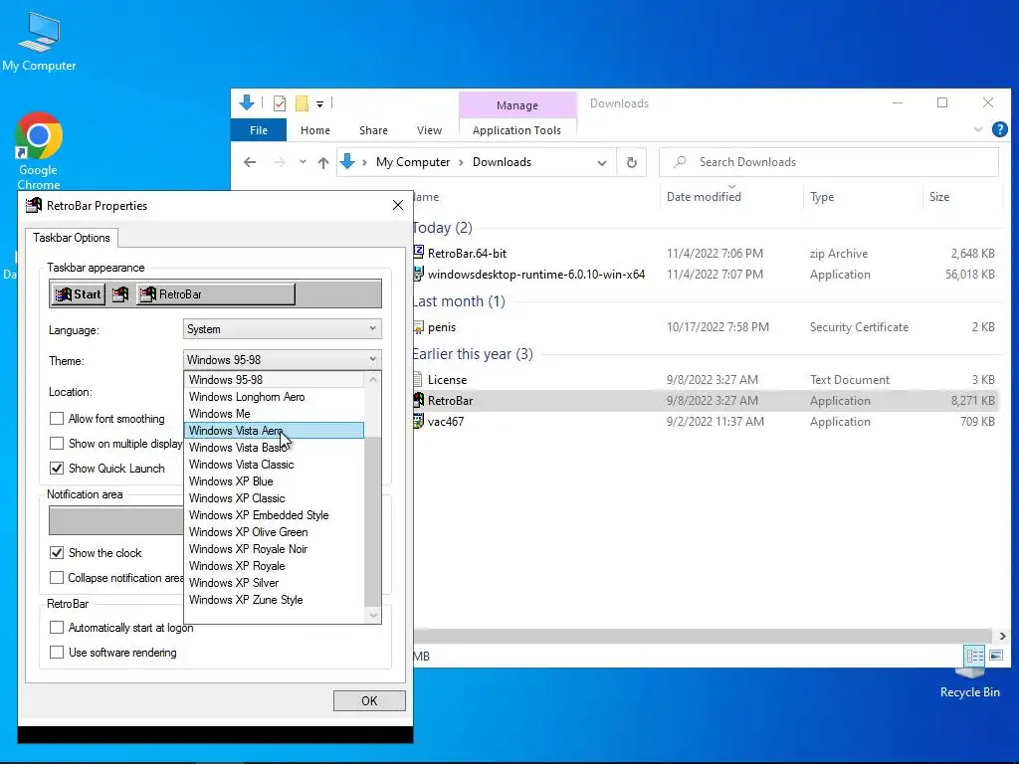
Task: Select the vac467 application icon
Action: coord(419,421)
